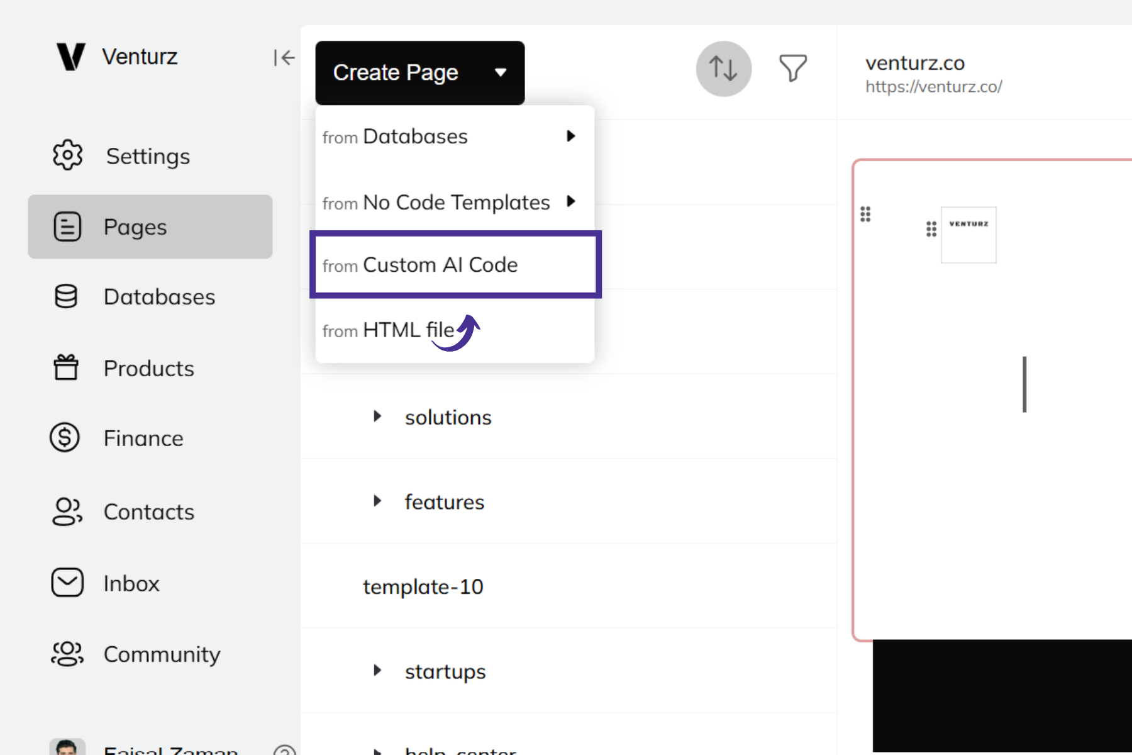Open the Products section
This screenshot has height=755, width=1132.
pyautogui.click(x=150, y=368)
